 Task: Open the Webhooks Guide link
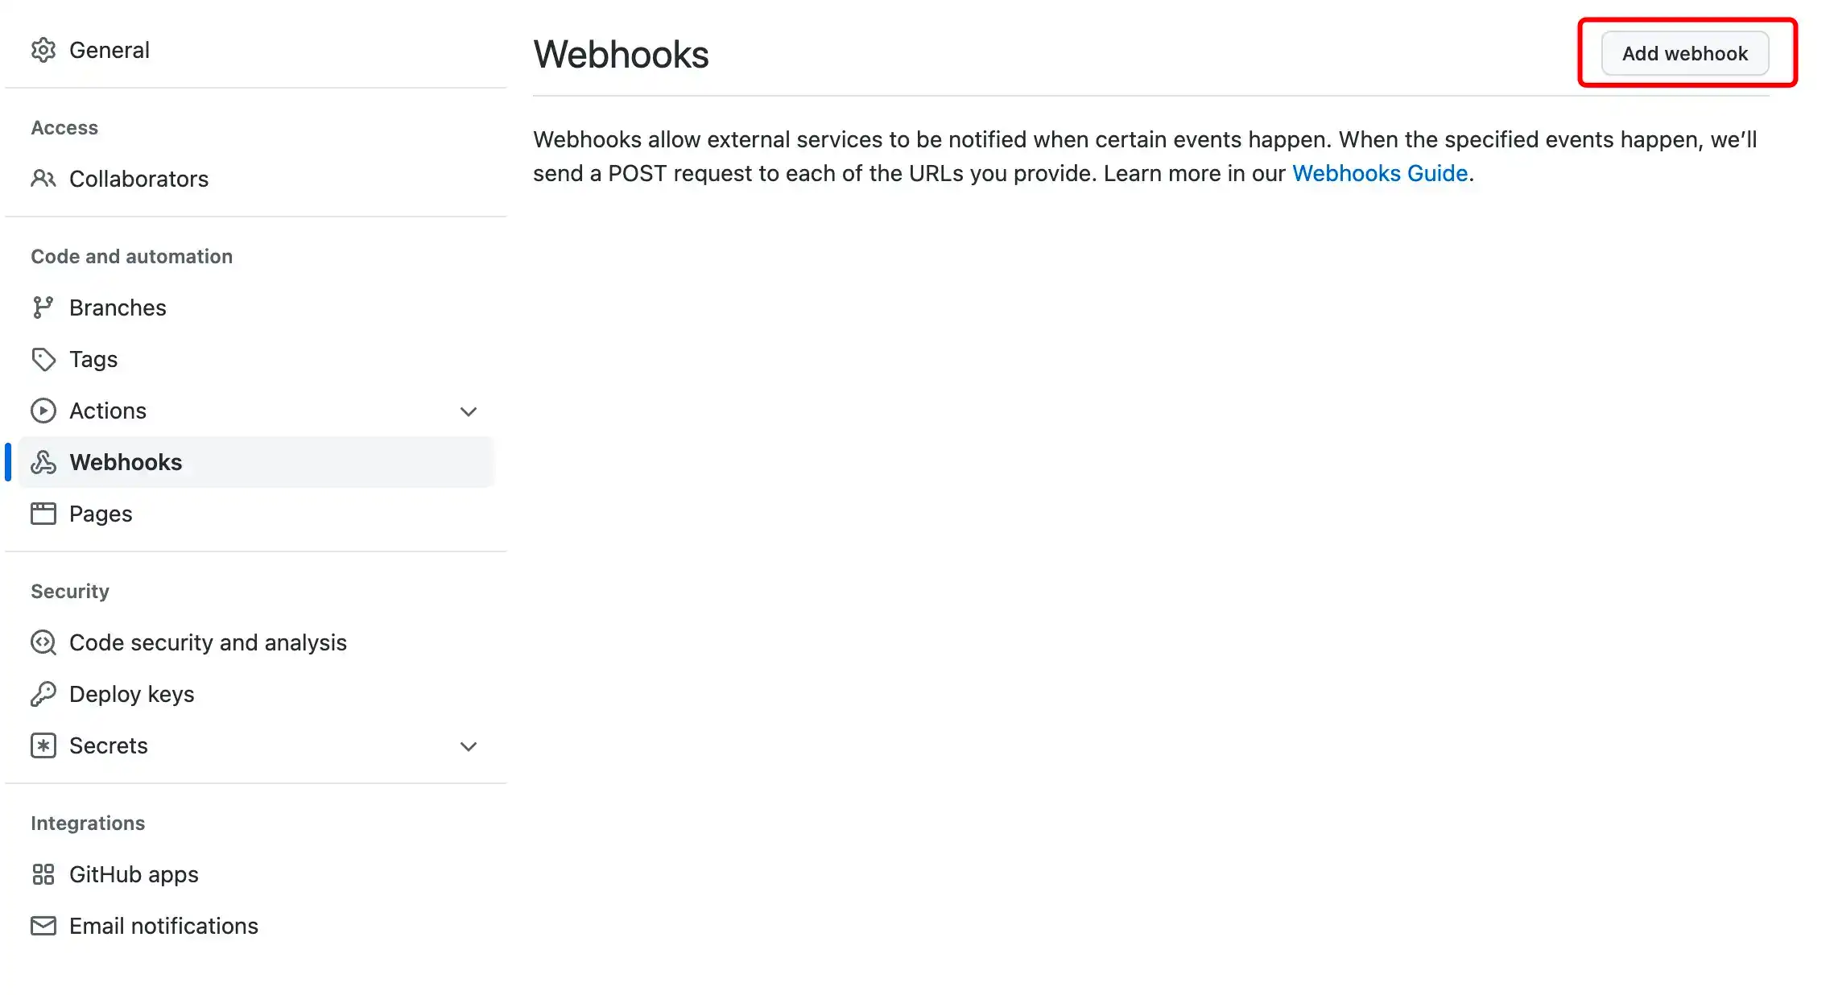click(1380, 173)
